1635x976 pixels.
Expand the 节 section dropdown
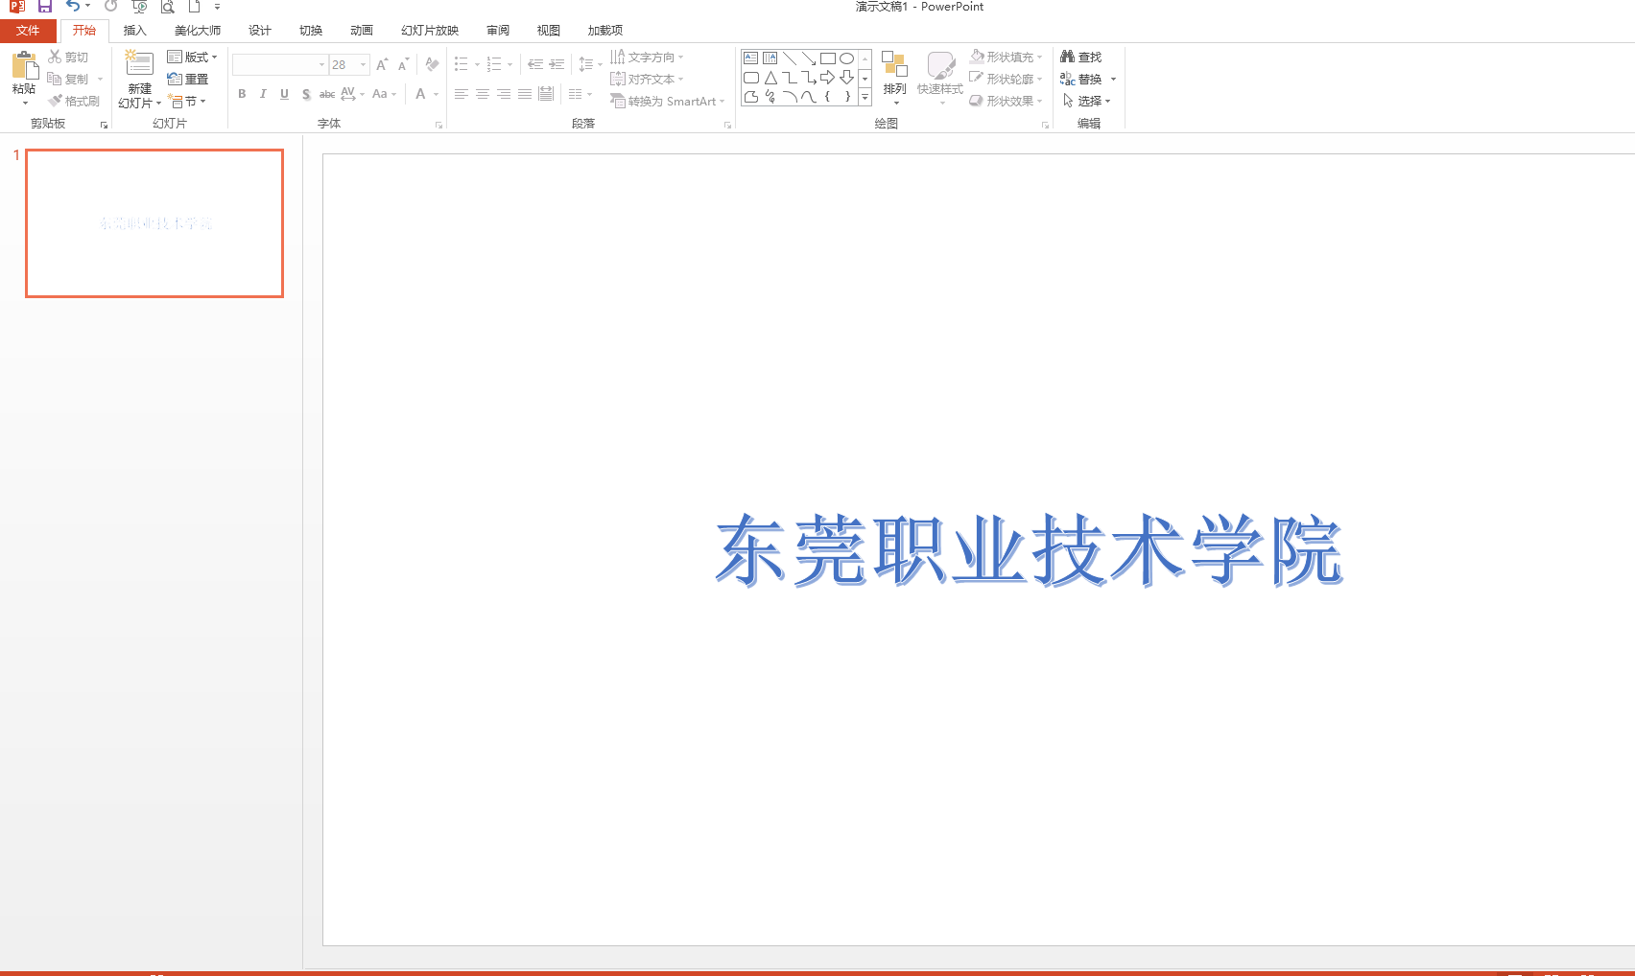point(186,101)
